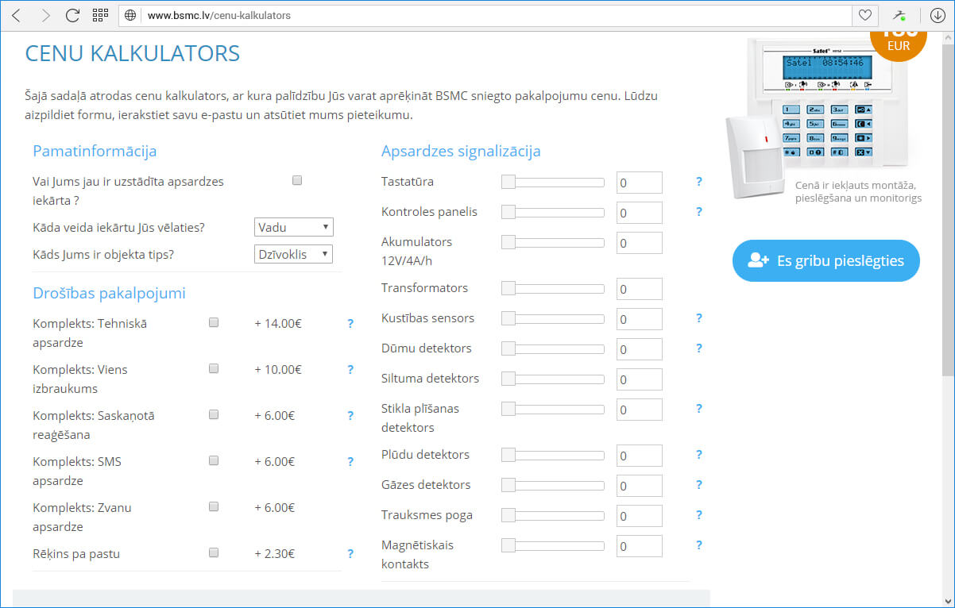The height and width of the screenshot is (608, 955).
Task: Click help icon for Komplekts: Tehniskā apsardze
Action: [x=350, y=324]
